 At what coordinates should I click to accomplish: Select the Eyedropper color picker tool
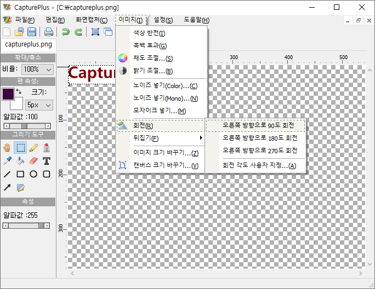point(7,161)
